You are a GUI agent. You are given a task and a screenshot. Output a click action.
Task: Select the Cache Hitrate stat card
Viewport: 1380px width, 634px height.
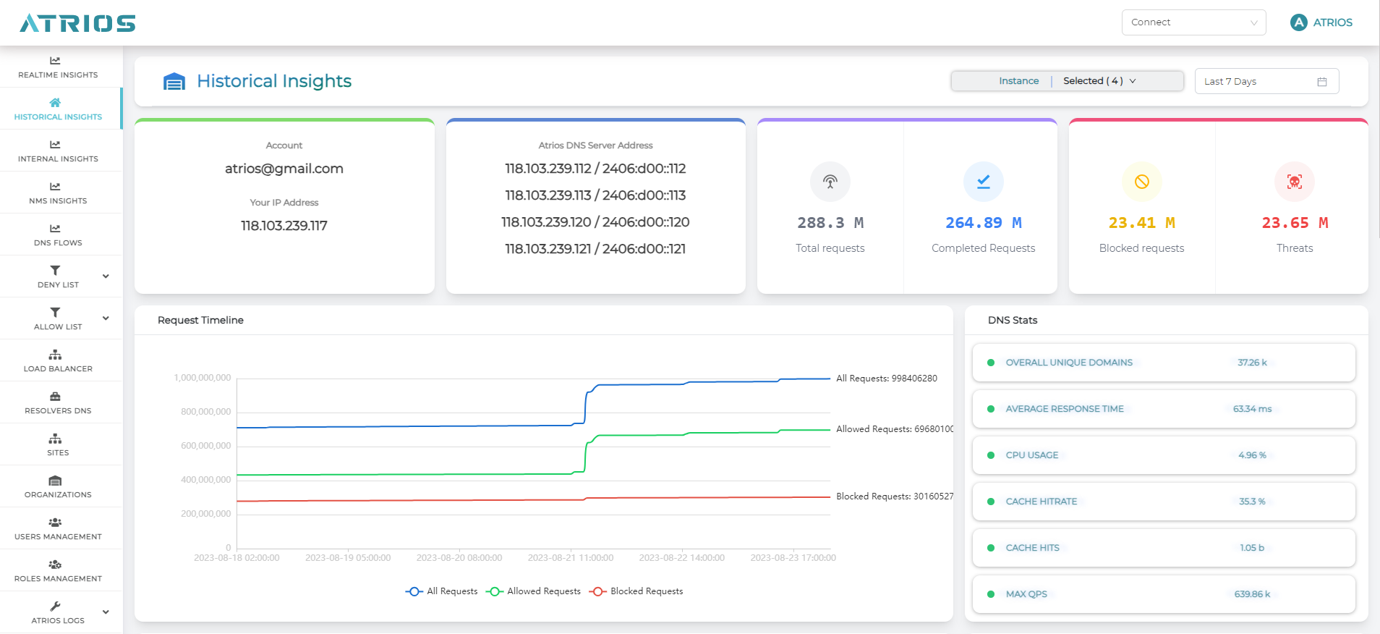point(1163,502)
